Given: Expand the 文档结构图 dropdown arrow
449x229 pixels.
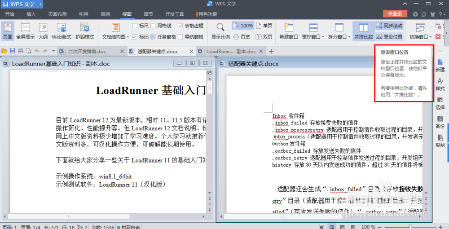Looking at the screenshot, I should 128,37.
